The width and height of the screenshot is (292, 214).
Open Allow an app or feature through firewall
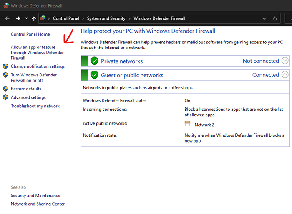click(37, 53)
